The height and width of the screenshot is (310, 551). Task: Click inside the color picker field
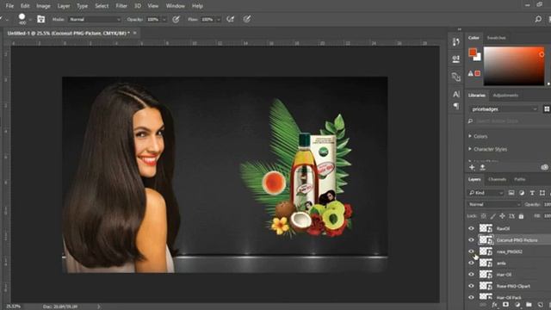(514, 66)
